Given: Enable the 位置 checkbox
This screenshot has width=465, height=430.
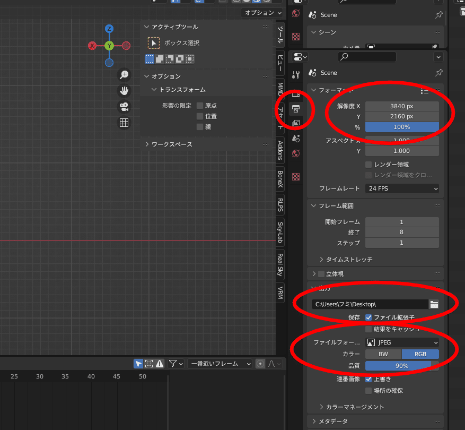Looking at the screenshot, I should [200, 116].
